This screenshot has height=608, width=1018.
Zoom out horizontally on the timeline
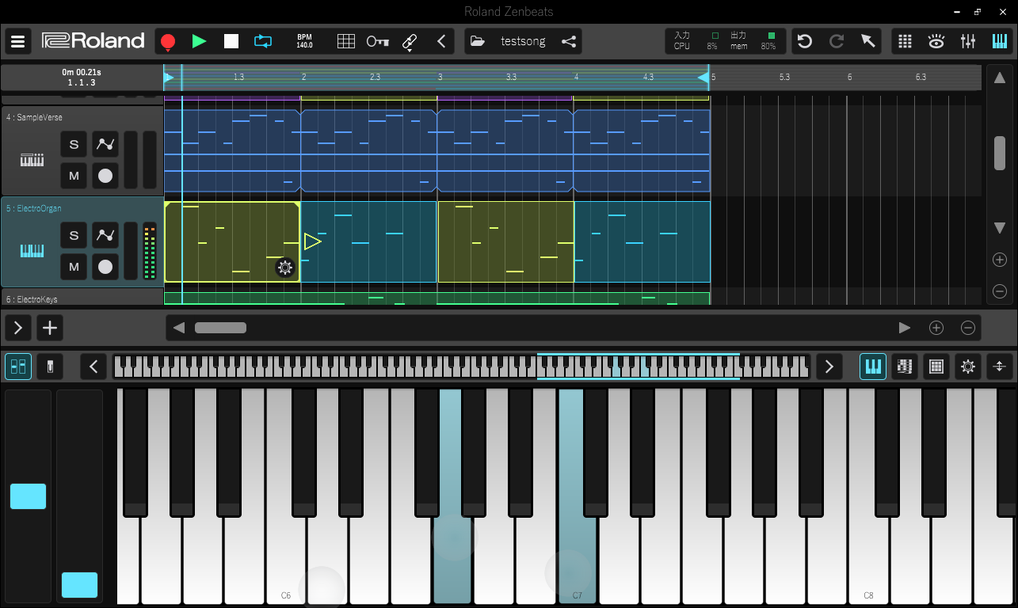(968, 328)
